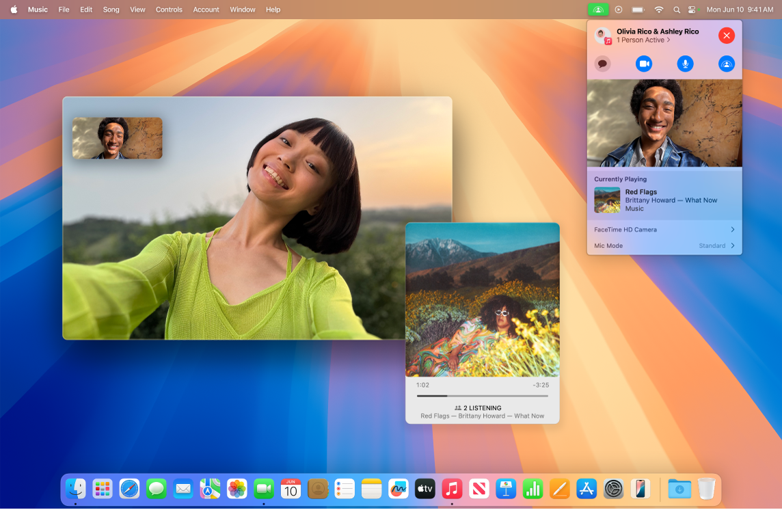Click the playback progress bar in the miniplayer
The height and width of the screenshot is (510, 782).
[x=482, y=394]
